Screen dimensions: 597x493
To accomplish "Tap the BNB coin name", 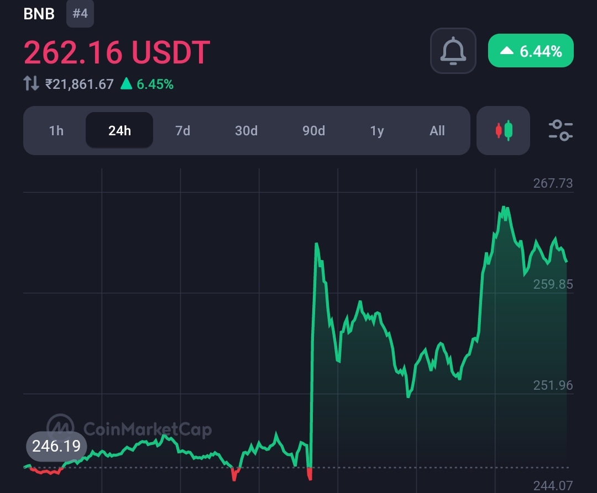I will (x=39, y=14).
